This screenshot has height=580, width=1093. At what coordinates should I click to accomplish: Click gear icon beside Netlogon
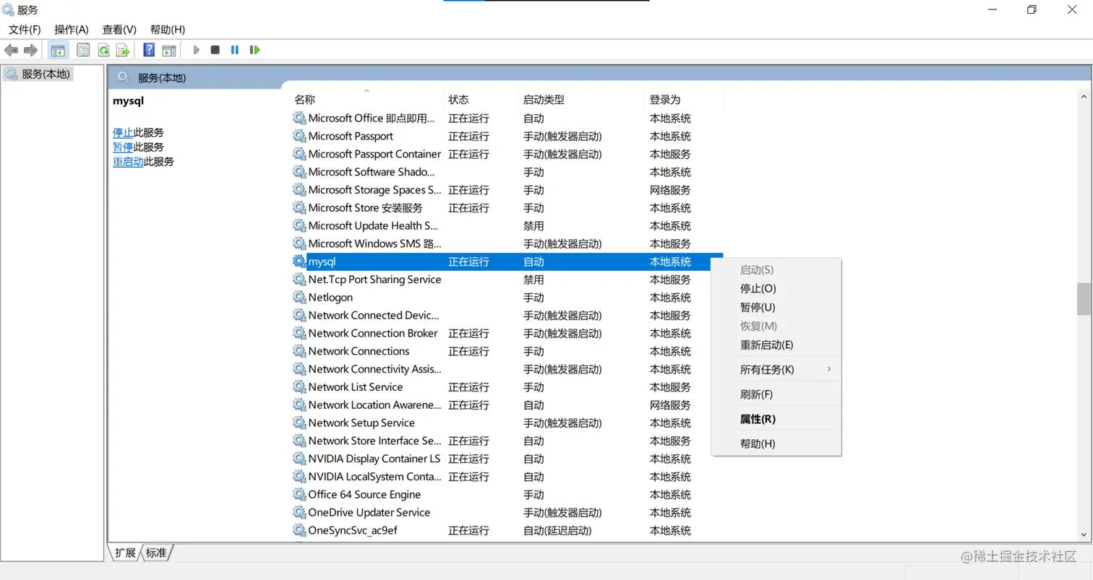pos(299,298)
